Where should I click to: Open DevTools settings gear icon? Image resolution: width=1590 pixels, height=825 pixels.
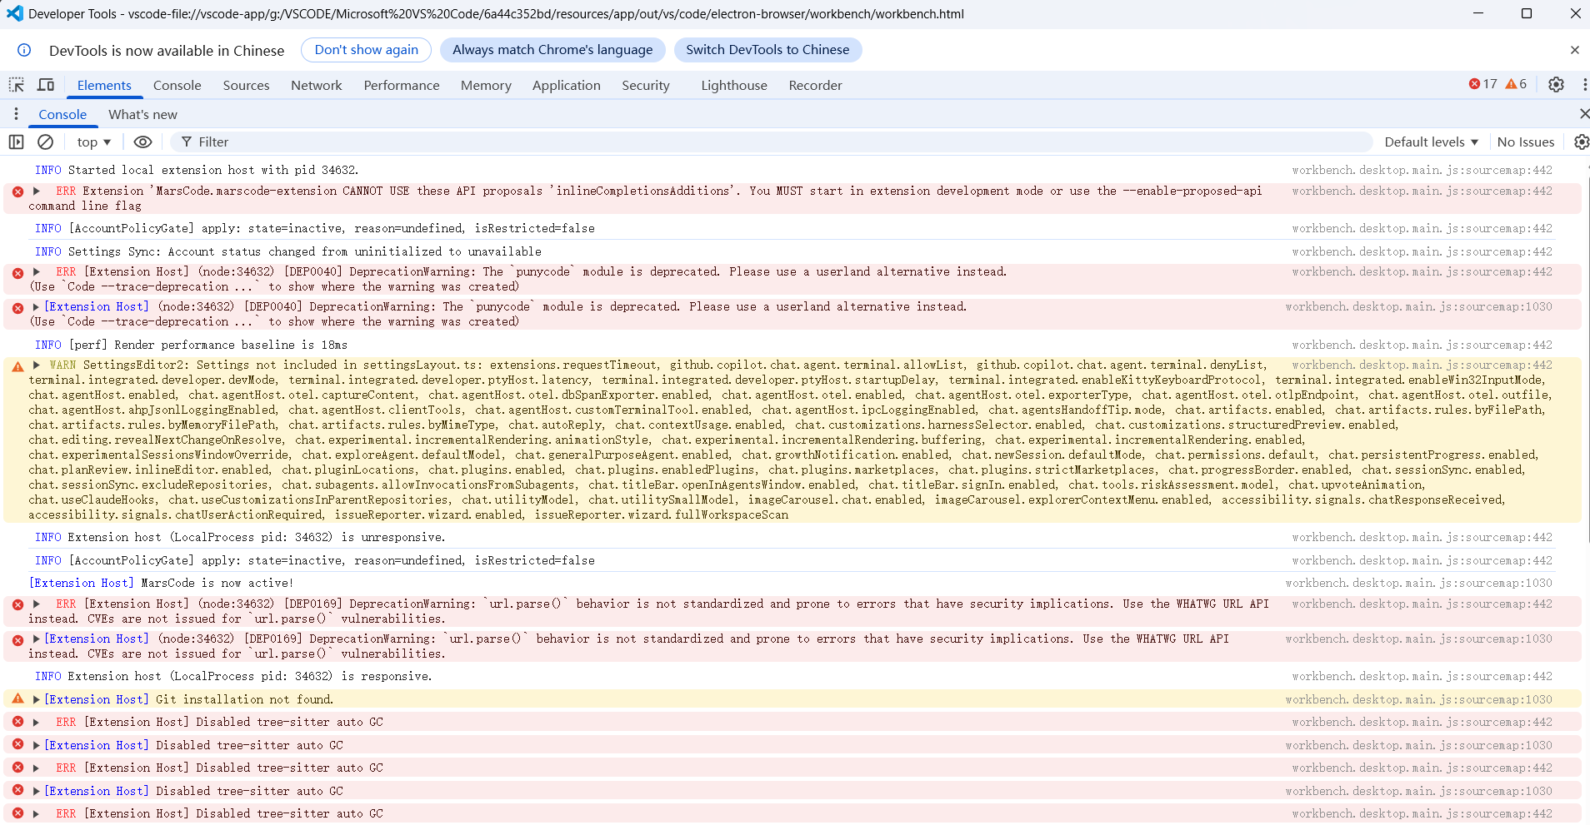point(1556,84)
